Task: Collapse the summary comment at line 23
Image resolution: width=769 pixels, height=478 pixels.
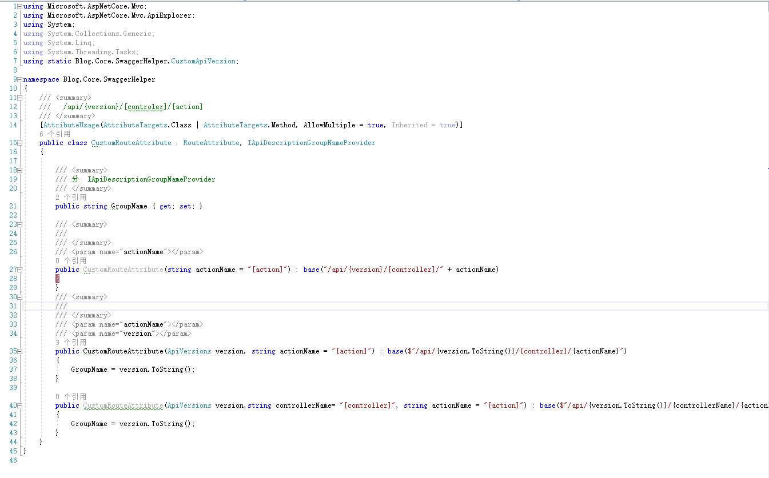Action: point(19,224)
